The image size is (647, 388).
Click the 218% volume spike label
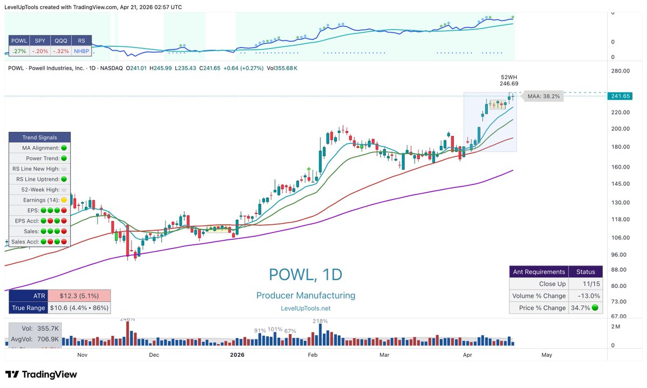click(320, 321)
